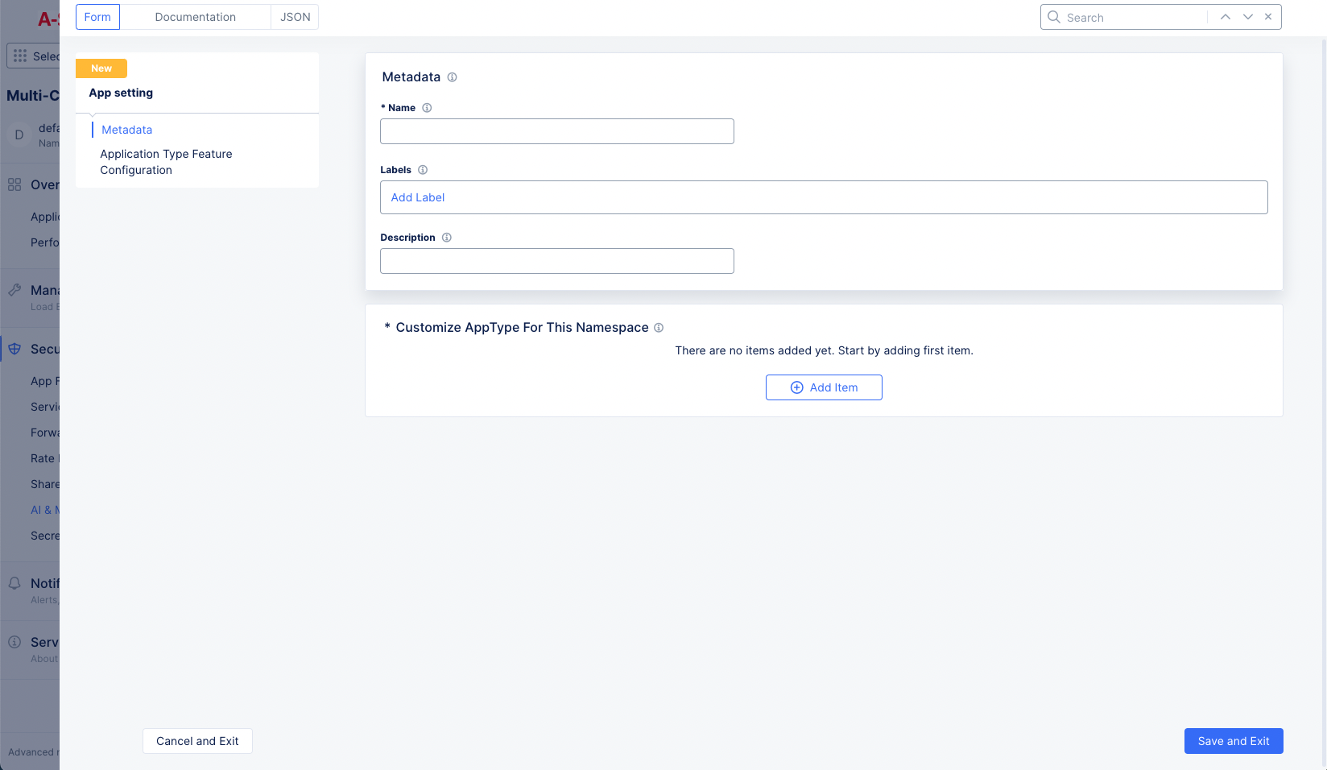This screenshot has height=770, width=1327.
Task: Click the Add Item button
Action: click(824, 387)
